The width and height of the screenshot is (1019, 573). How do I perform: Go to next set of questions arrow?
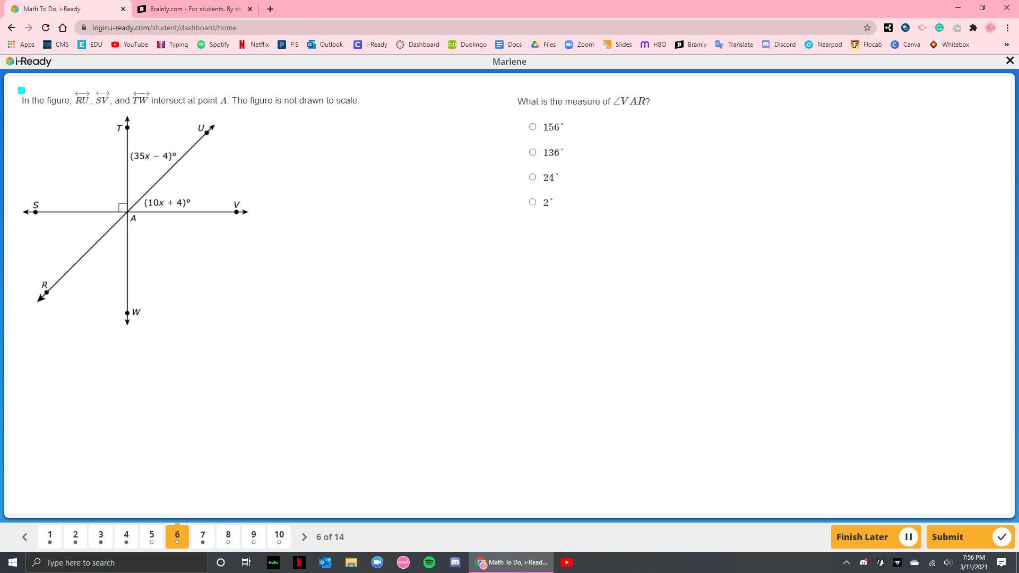(304, 537)
